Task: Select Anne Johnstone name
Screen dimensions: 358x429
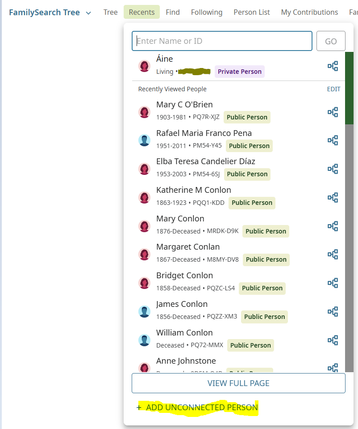Action: [x=186, y=361]
